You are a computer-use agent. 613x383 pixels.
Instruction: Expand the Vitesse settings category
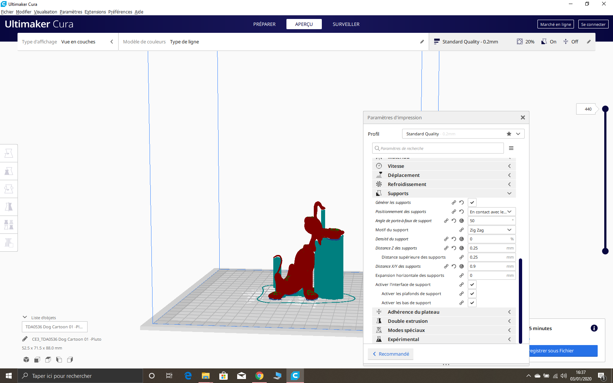coord(444,166)
